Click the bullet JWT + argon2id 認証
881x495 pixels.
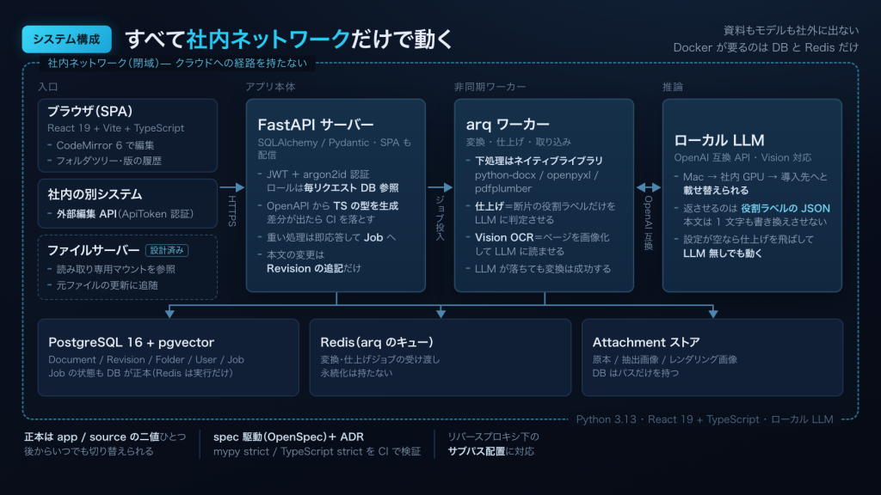click(318, 174)
